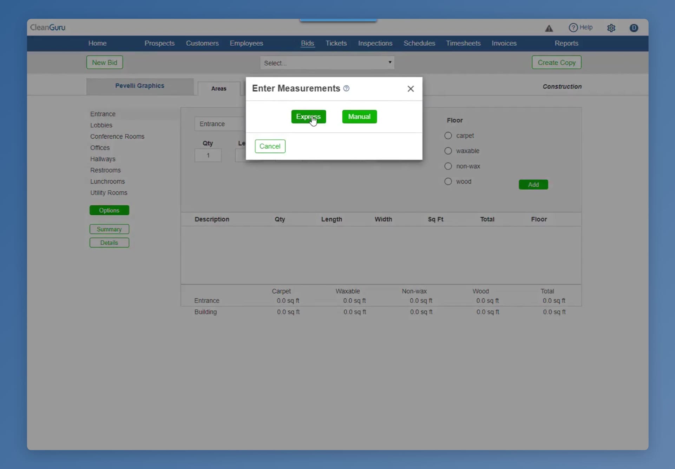Select the carpet floor option
The width and height of the screenshot is (675, 469).
coord(448,136)
